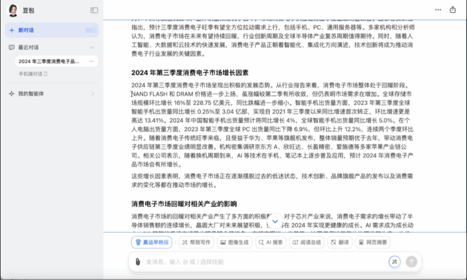
Task: Click the page icon in 网页摘要 chip
Action: [x=361, y=242]
